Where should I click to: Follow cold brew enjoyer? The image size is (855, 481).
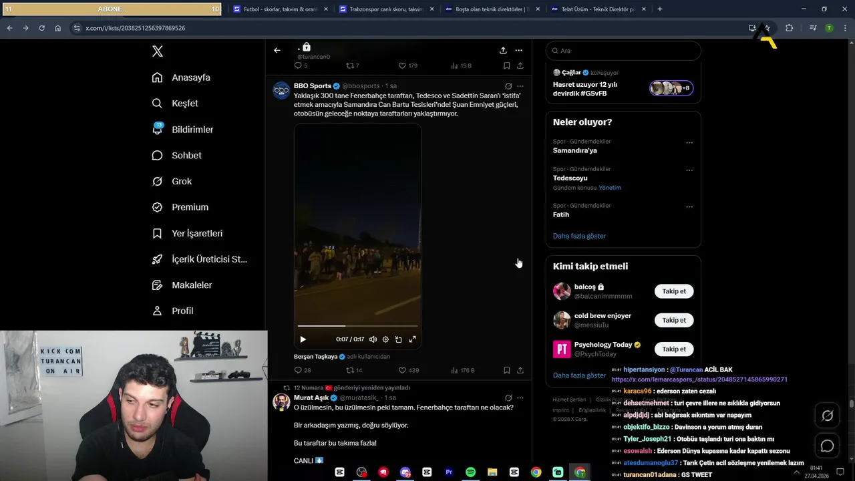click(674, 320)
